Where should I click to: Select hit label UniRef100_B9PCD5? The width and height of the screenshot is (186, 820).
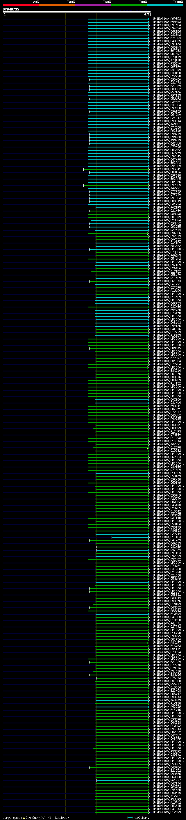[x=167, y=185]
